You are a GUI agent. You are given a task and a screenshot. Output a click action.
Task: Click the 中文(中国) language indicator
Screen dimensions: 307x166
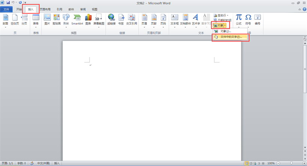tap(43, 163)
